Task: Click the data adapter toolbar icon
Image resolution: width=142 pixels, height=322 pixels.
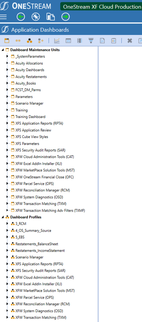Action: (80, 41)
